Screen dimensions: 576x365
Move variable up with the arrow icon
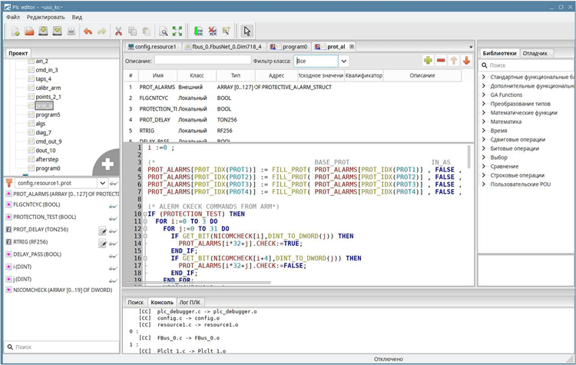[x=454, y=61]
